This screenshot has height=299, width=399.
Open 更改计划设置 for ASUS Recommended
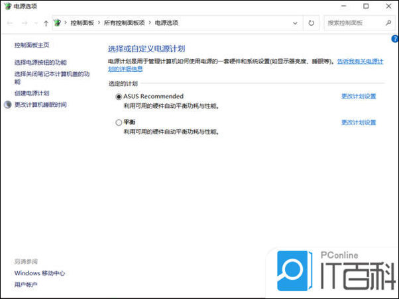click(x=359, y=97)
